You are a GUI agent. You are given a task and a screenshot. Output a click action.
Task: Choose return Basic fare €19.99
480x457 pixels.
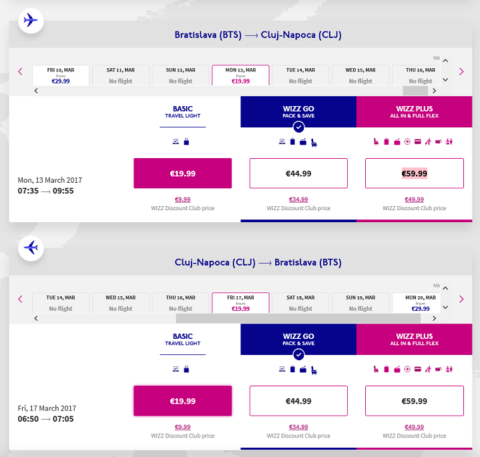pyautogui.click(x=183, y=401)
